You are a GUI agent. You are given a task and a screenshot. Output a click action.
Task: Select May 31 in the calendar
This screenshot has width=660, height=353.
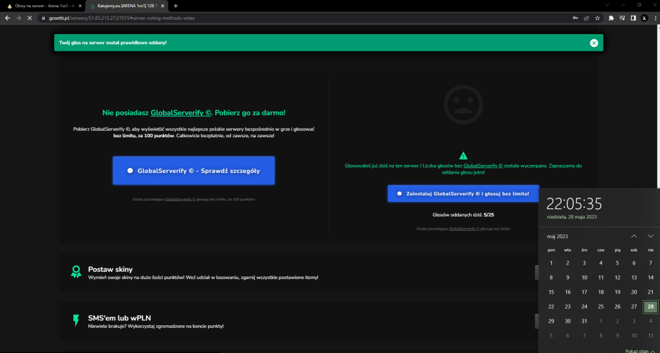[584, 321]
